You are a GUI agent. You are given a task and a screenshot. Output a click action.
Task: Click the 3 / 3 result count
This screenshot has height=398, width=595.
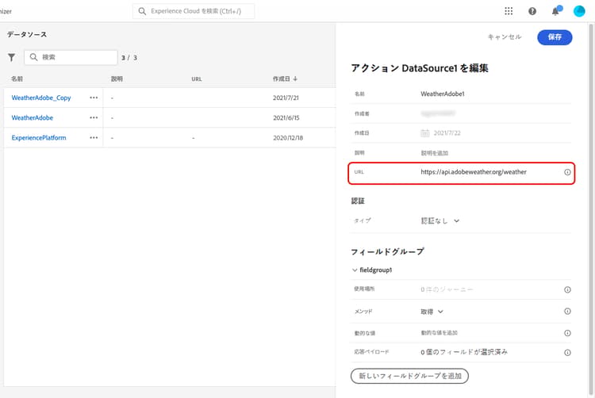129,58
